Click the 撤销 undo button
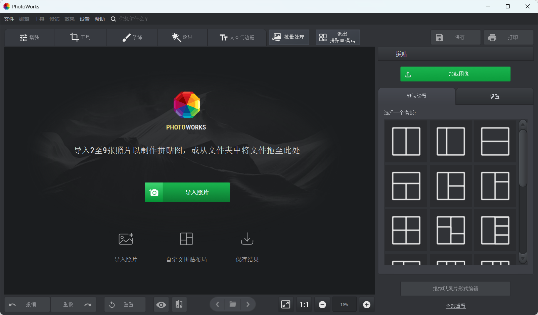 click(x=27, y=305)
